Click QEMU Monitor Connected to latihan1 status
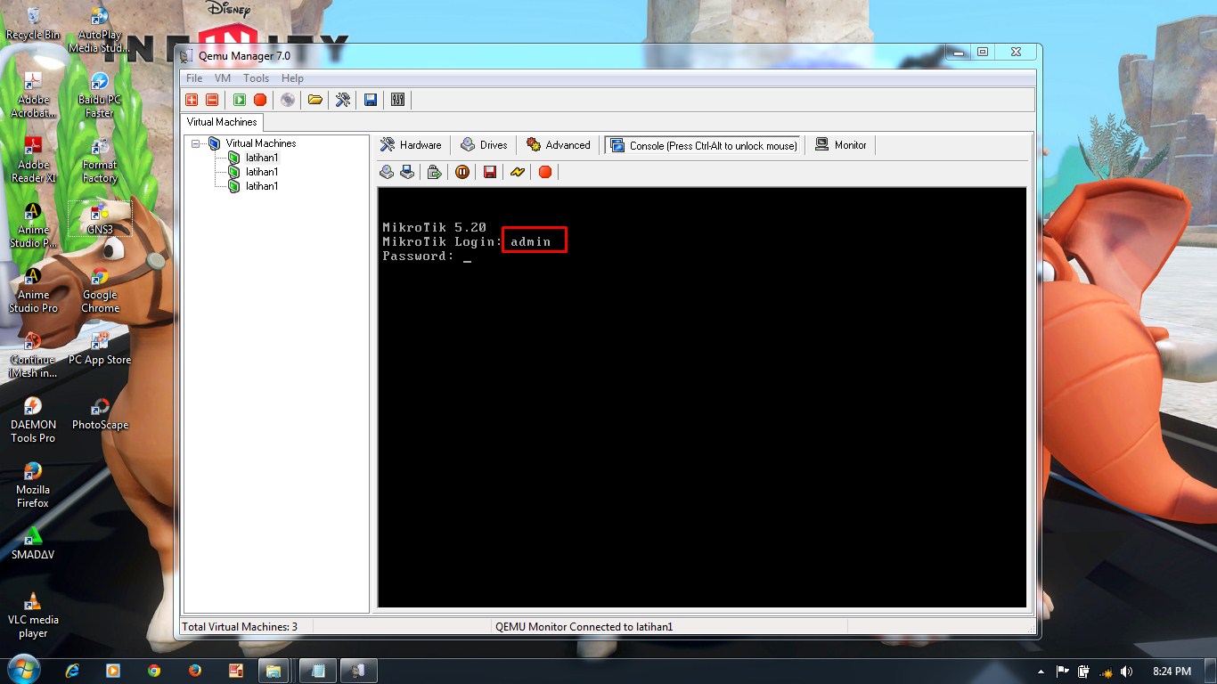The height and width of the screenshot is (684, 1217). tap(584, 627)
